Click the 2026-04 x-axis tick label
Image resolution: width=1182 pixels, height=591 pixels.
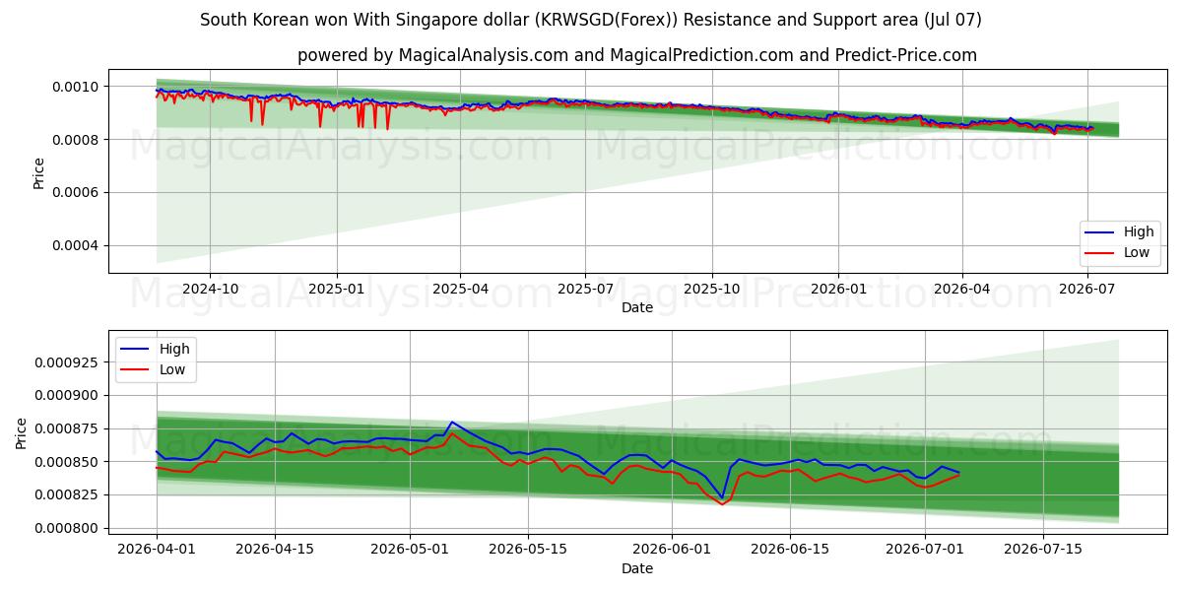(962, 290)
